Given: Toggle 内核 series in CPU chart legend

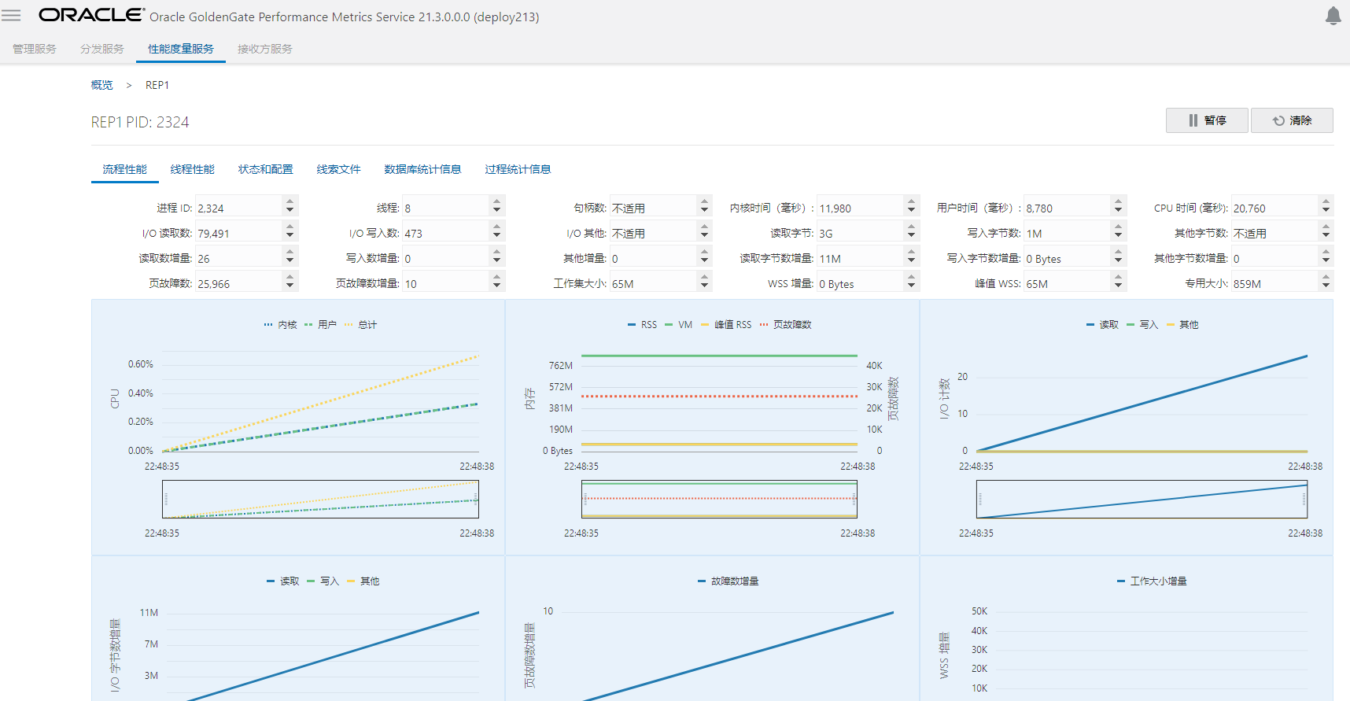Looking at the screenshot, I should (281, 325).
